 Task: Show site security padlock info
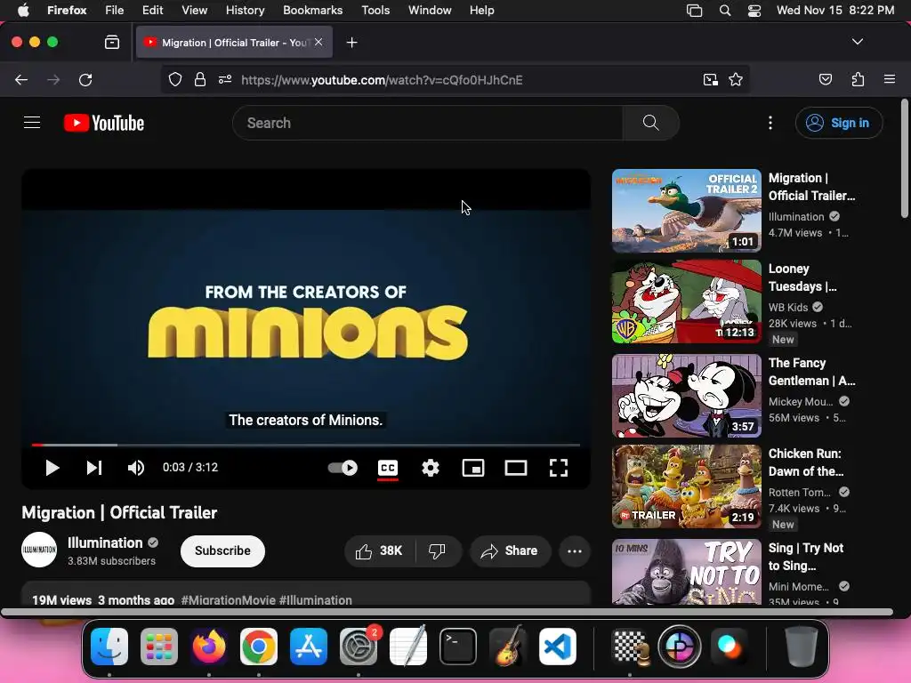[200, 79]
